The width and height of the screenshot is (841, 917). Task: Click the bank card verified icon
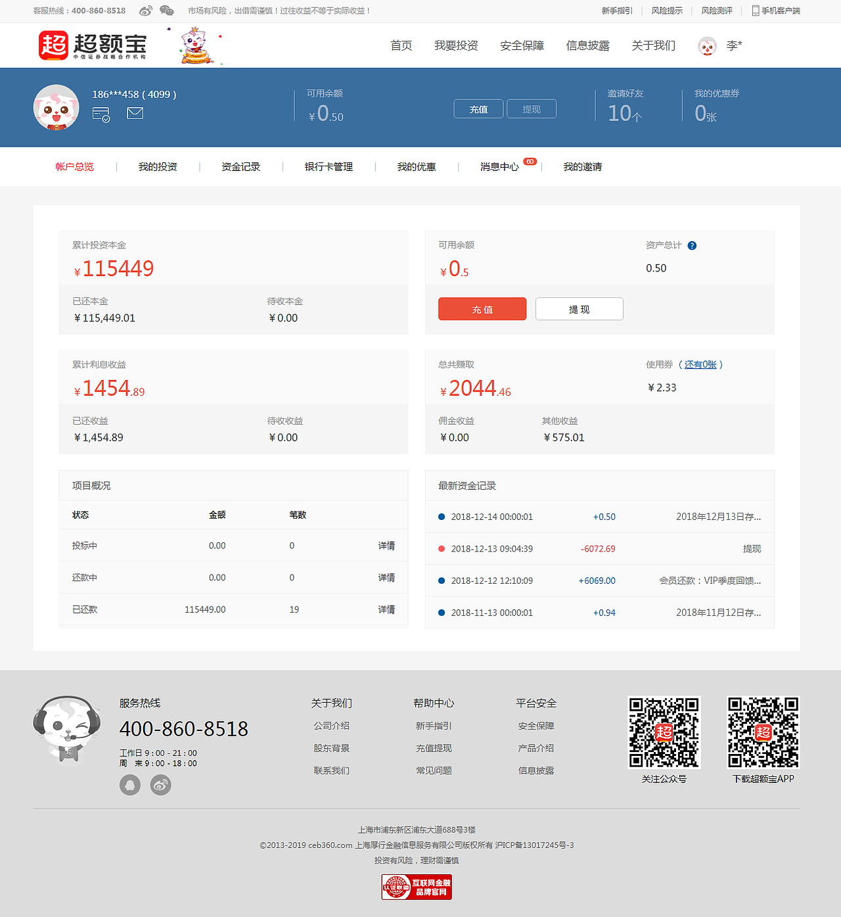[x=101, y=114]
